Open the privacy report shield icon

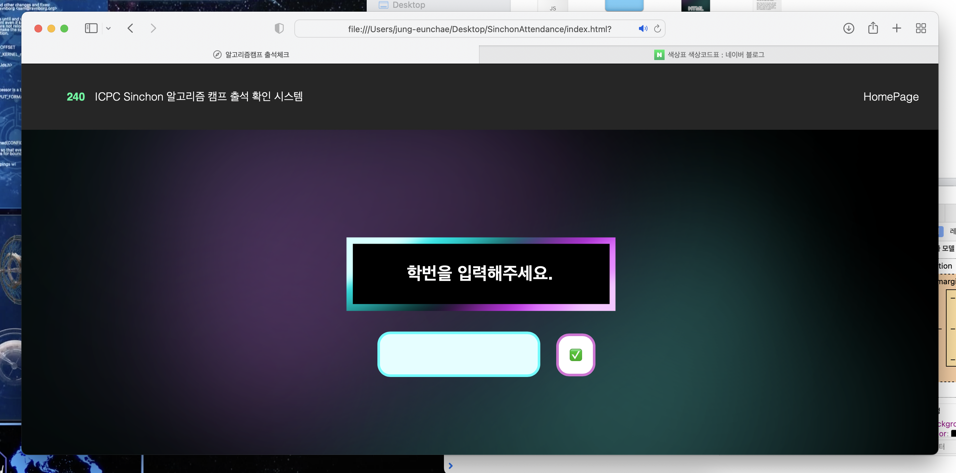coord(279,28)
